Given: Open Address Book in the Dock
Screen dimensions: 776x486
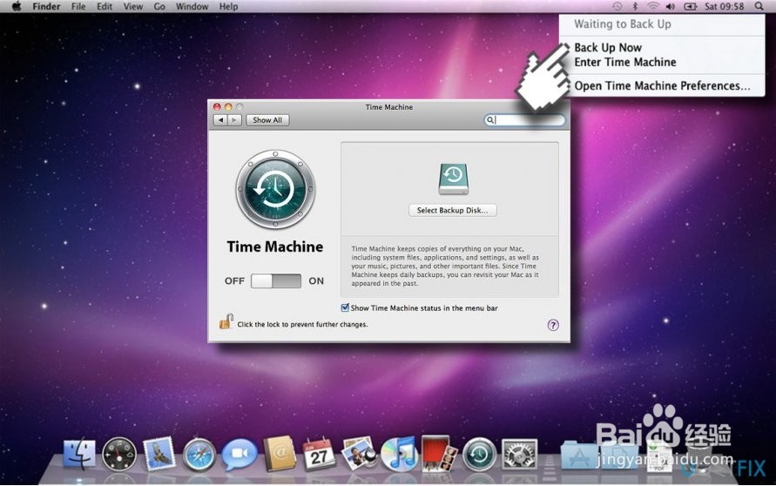Looking at the screenshot, I should tap(279, 454).
